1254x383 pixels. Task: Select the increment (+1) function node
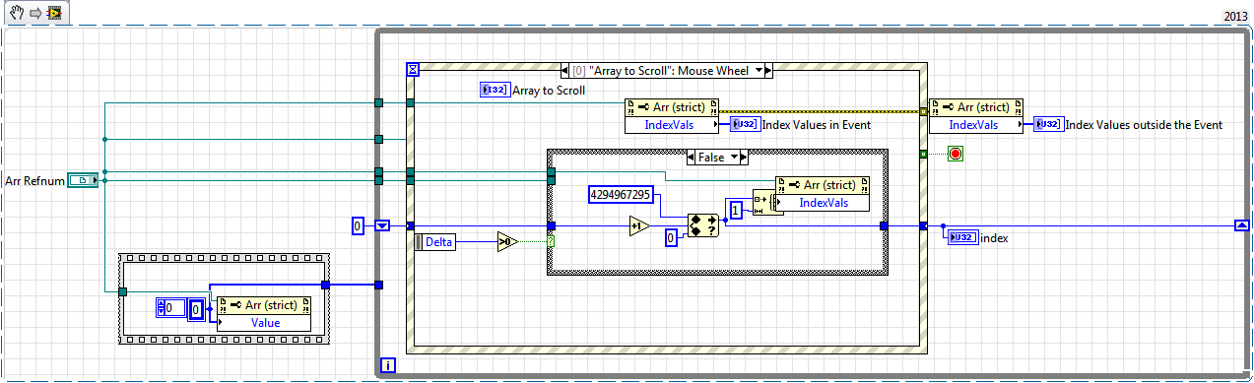pyautogui.click(x=639, y=226)
